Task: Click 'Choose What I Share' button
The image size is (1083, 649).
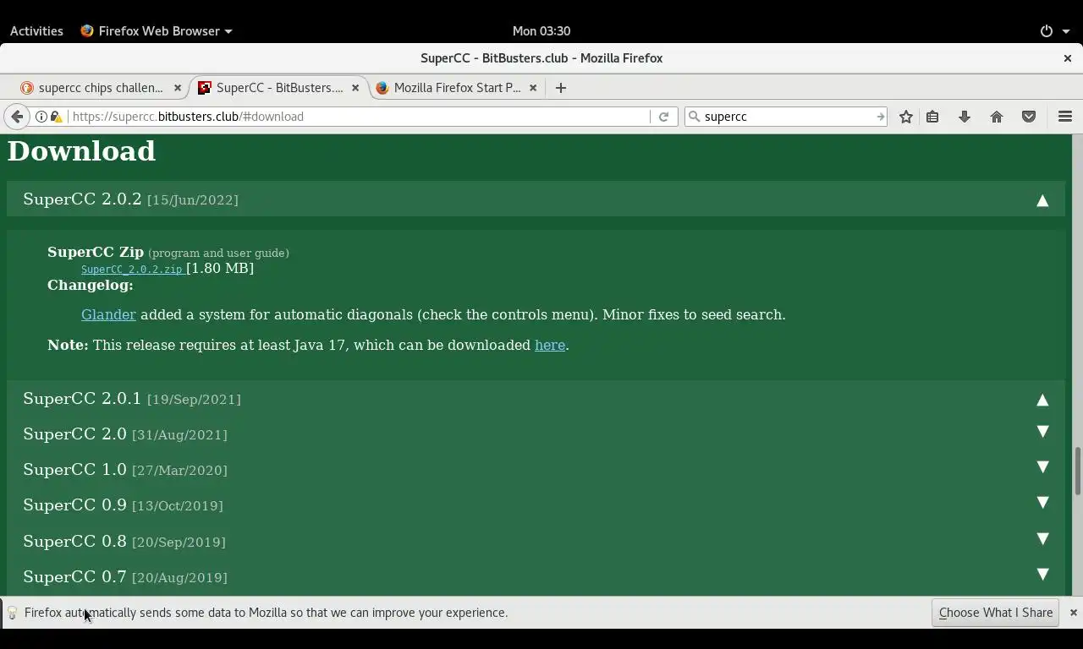Action: coord(996,613)
